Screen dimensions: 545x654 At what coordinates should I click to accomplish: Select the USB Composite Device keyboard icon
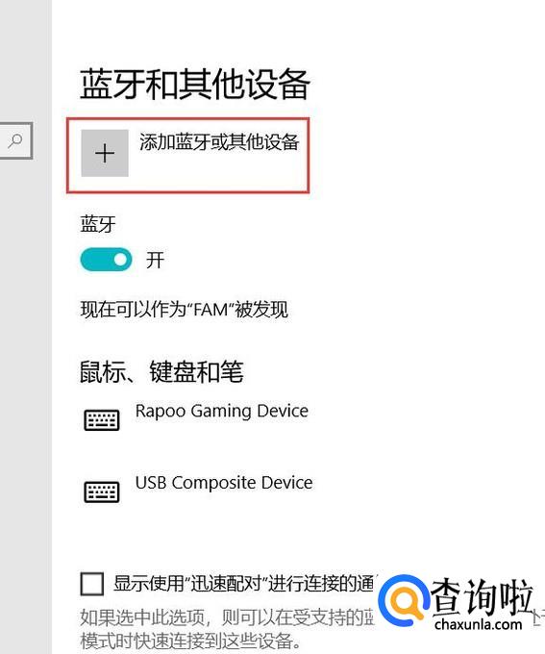click(x=102, y=491)
